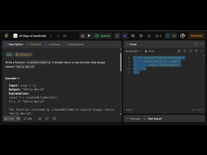Format the code with align icon
This screenshot has height=155, width=207.
point(179,51)
